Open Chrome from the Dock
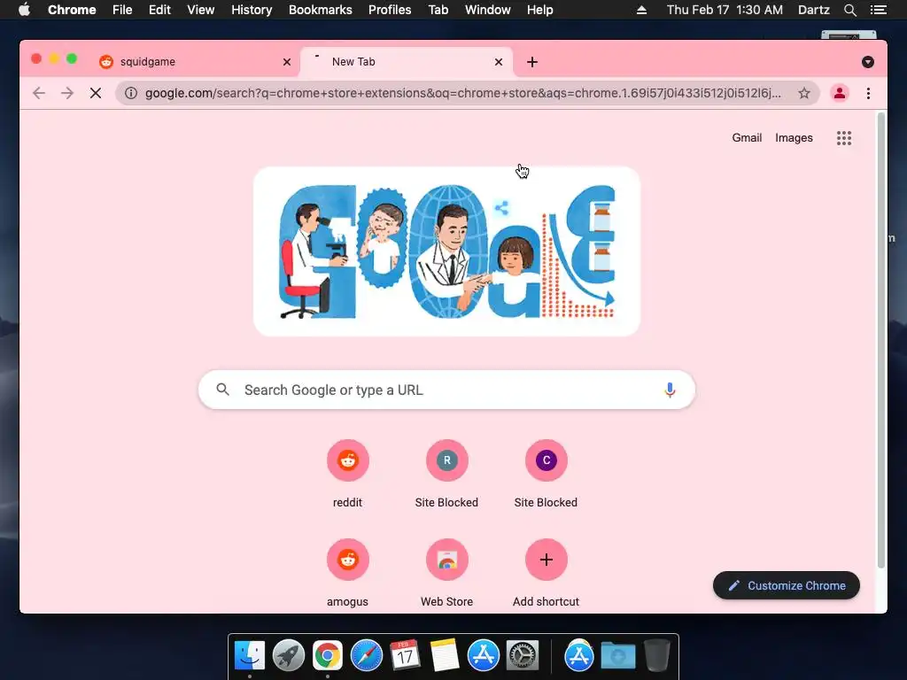This screenshot has height=680, width=907. pyautogui.click(x=328, y=656)
